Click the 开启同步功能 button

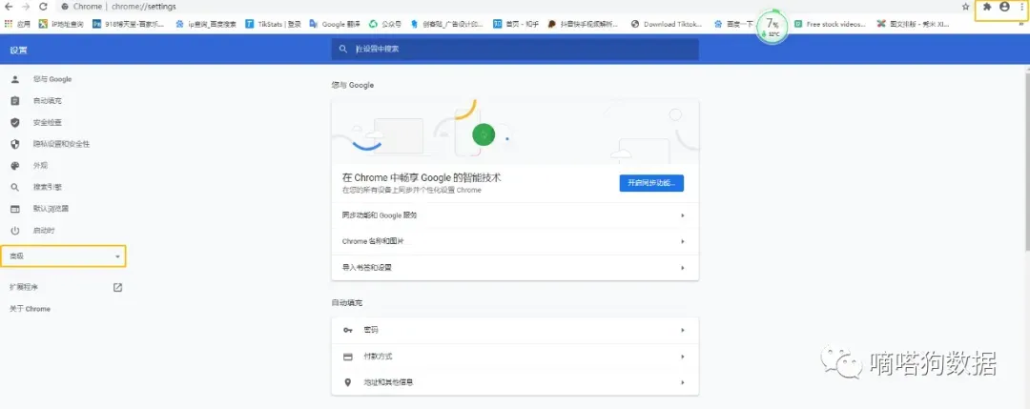tap(651, 182)
